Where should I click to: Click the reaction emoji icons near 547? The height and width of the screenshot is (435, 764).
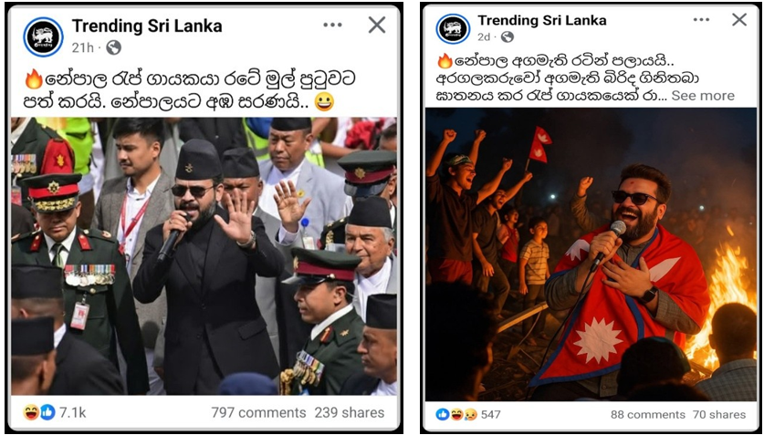point(456,415)
